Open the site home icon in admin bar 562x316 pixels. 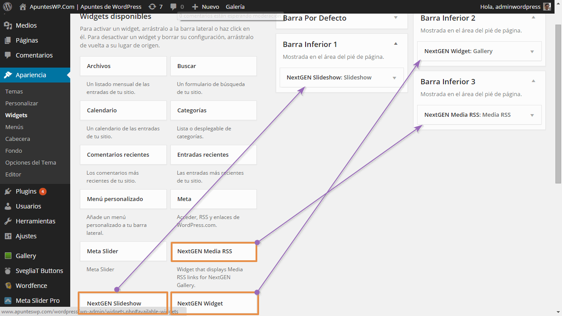23,7
